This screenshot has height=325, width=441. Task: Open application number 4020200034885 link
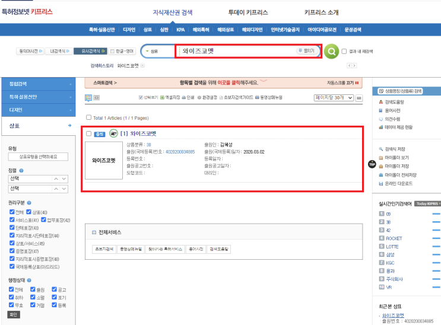(180, 152)
